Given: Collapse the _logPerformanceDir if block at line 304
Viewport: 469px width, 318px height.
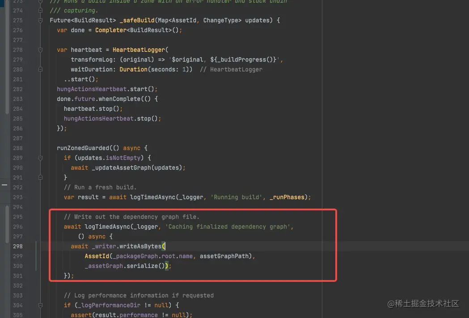Looking at the screenshot, I should pyautogui.click(x=40, y=305).
